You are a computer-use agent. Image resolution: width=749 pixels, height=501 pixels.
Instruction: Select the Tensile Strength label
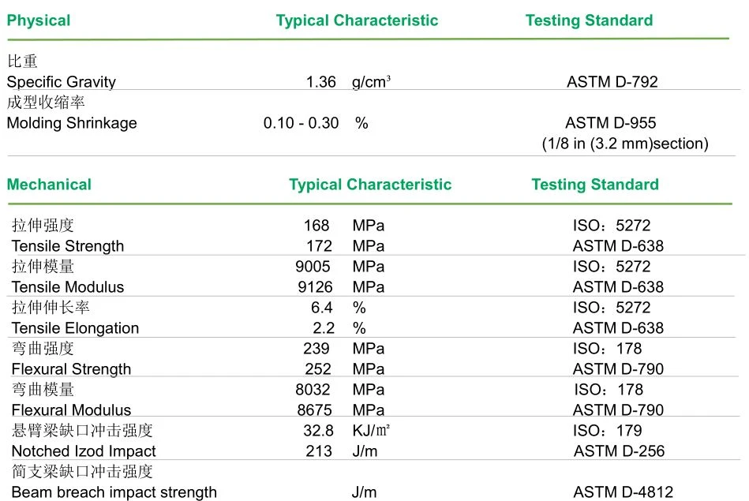pos(67,246)
